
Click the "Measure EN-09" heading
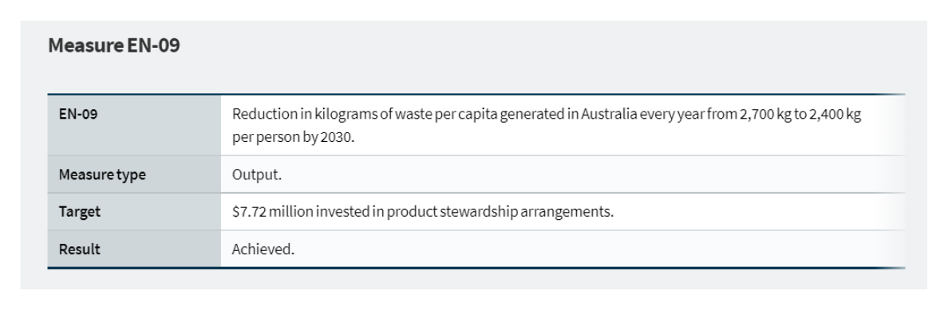tap(113, 46)
